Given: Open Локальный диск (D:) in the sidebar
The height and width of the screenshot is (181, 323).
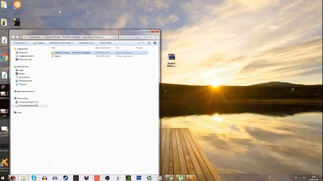Looking at the screenshot, I should (x=28, y=106).
